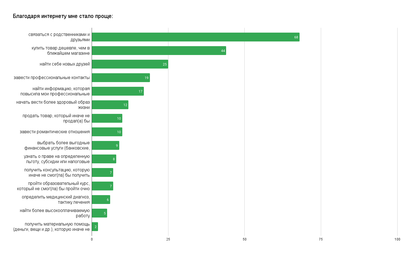Image resolution: width=410 pixels, height=254 pixels.
Task: Click the bar showing value 5
Action: point(99,213)
